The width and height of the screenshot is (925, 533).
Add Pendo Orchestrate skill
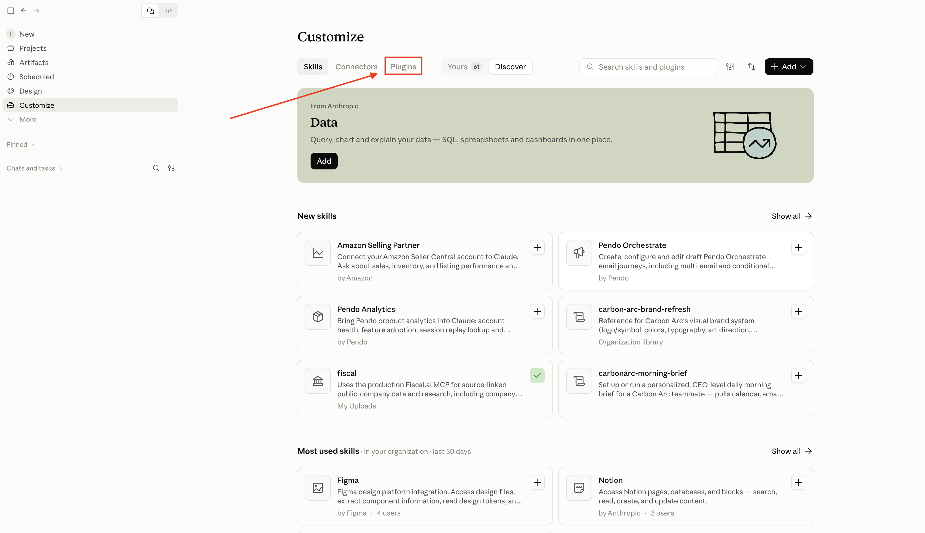coord(798,247)
